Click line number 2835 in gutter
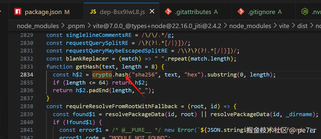321x139 pixels. (27, 83)
